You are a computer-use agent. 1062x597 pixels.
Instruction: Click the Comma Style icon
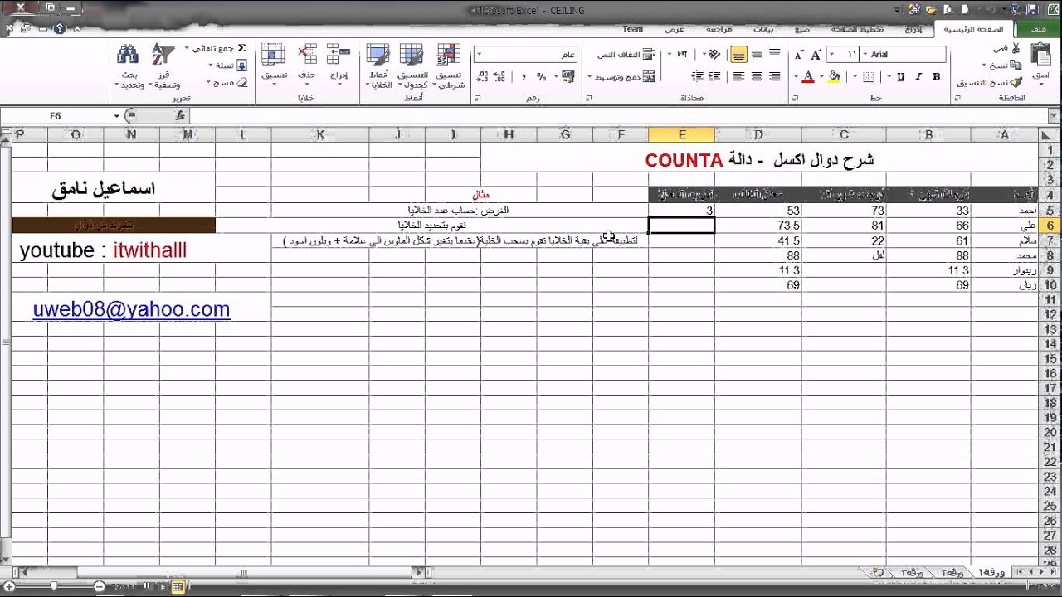pyautogui.click(x=524, y=76)
